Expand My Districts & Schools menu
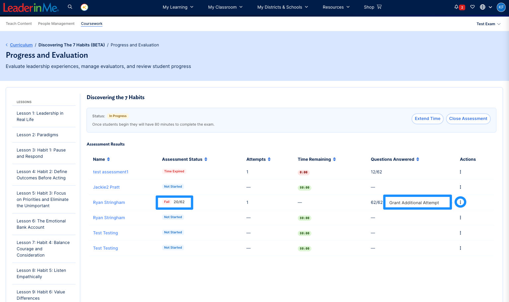Viewport: 509px width, 302px height. coord(283,7)
